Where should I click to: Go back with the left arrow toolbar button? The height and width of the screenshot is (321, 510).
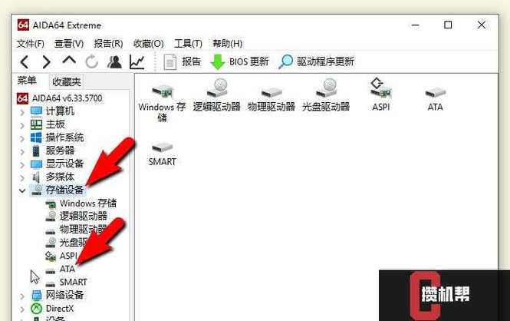(25, 61)
